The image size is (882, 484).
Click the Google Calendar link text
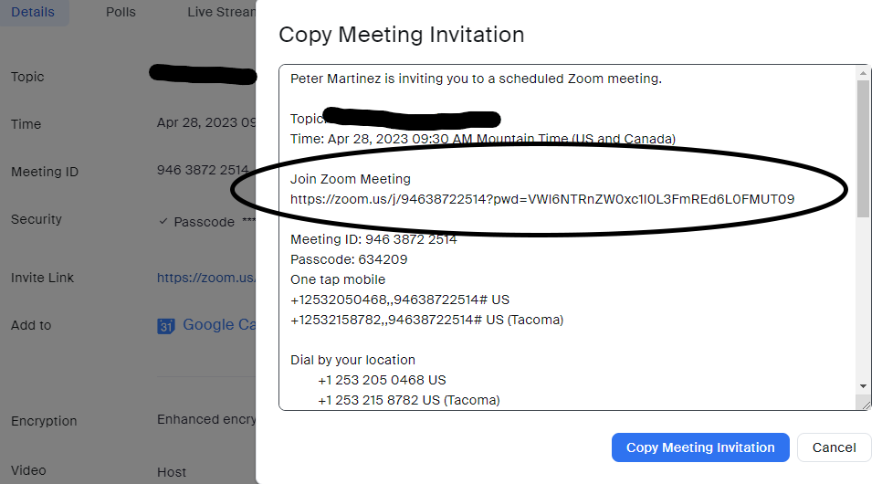click(219, 325)
